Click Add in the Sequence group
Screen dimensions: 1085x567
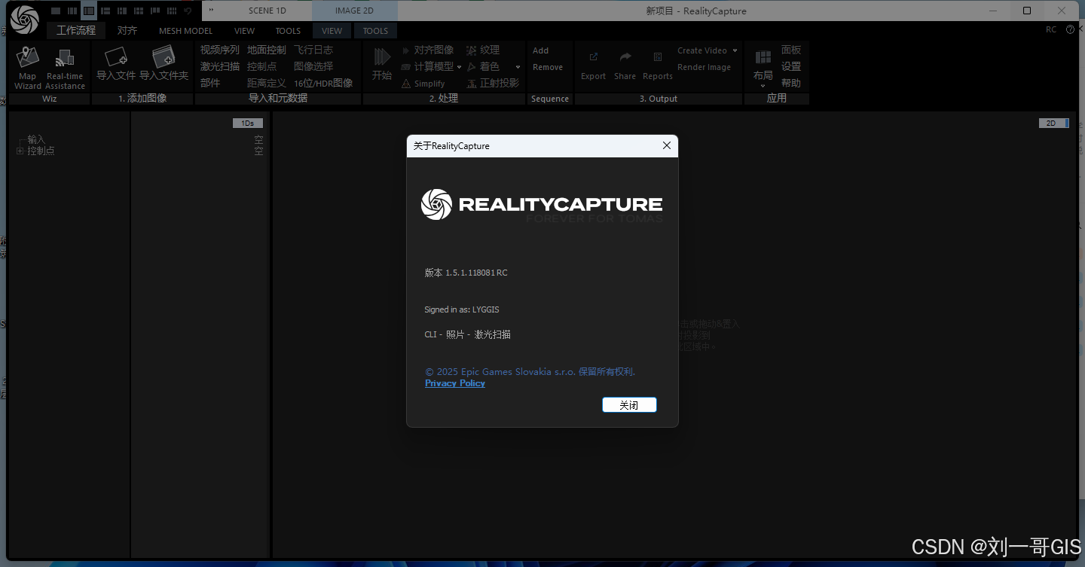(541, 50)
